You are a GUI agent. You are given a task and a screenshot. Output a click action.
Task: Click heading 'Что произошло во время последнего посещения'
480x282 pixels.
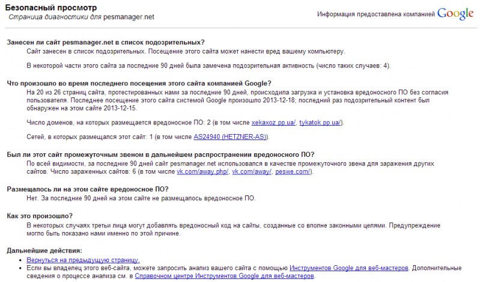pyautogui.click(x=138, y=84)
